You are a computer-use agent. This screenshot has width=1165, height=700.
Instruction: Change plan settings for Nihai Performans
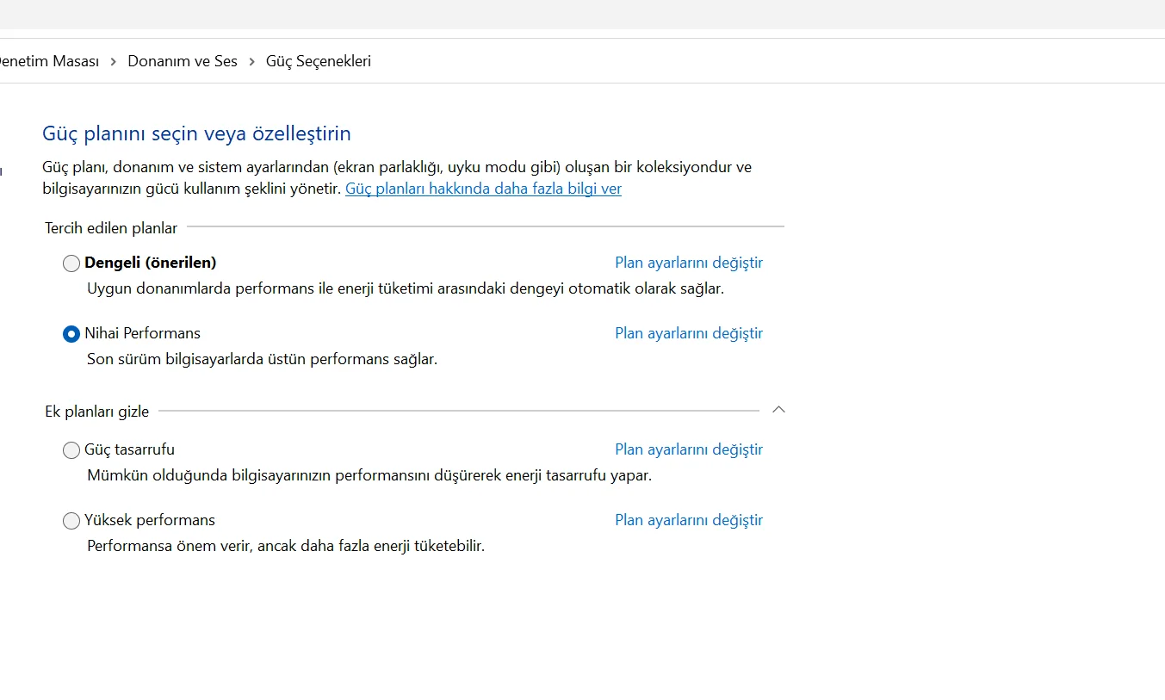[689, 333]
